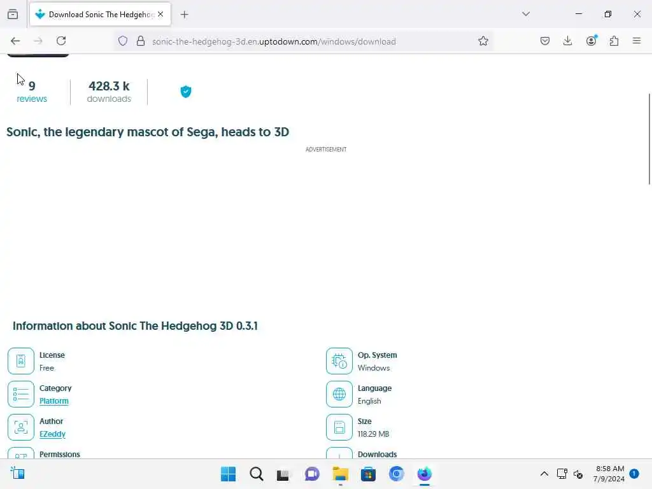
Task: Expand the list all tabs chevron
Action: pyautogui.click(x=525, y=14)
